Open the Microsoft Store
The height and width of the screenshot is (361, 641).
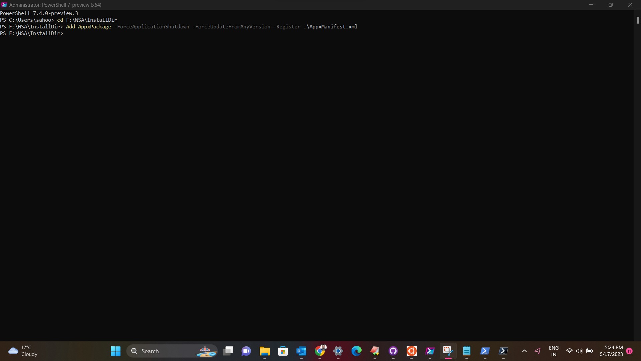(x=283, y=351)
